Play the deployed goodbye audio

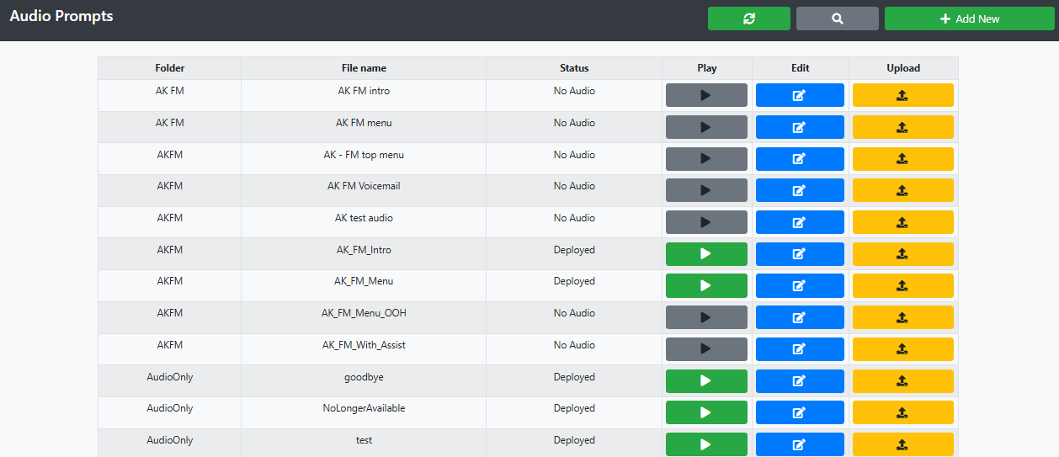click(x=706, y=381)
